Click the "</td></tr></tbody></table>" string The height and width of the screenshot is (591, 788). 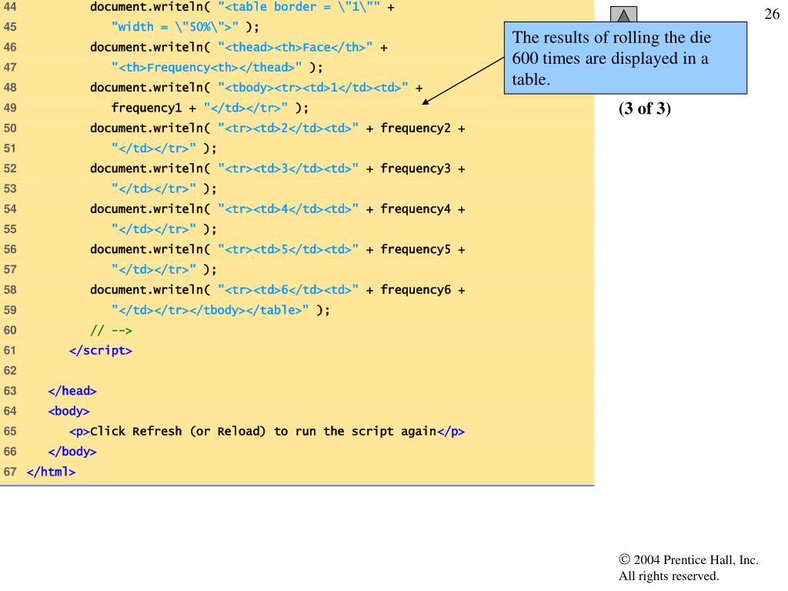click(210, 310)
